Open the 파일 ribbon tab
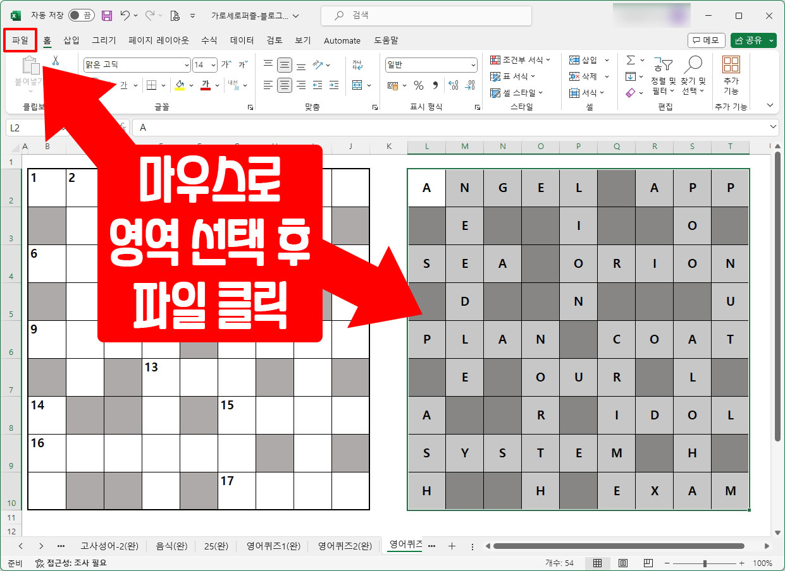The image size is (785, 571). coord(21,40)
